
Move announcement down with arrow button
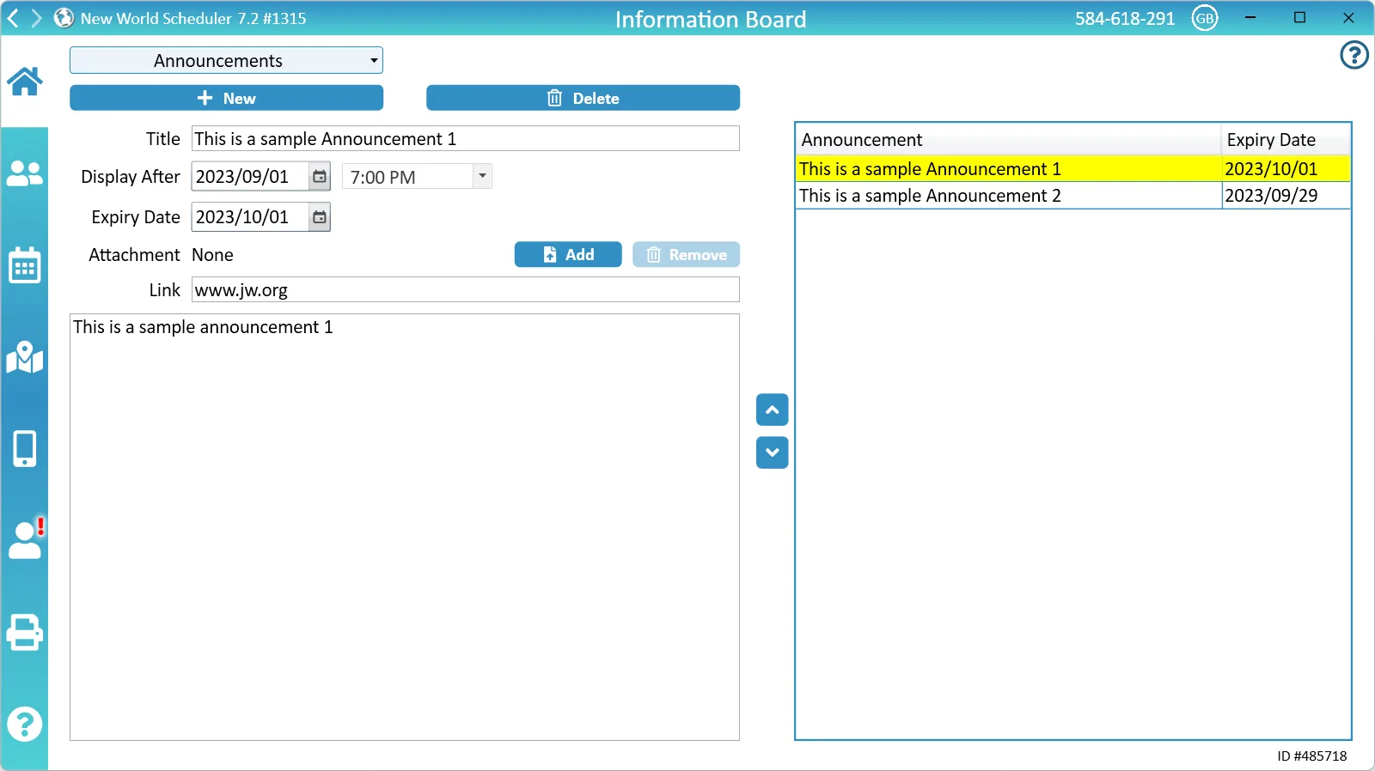tap(773, 452)
